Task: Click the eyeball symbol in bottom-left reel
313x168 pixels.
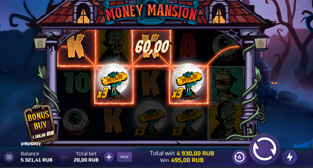Action: [76, 121]
